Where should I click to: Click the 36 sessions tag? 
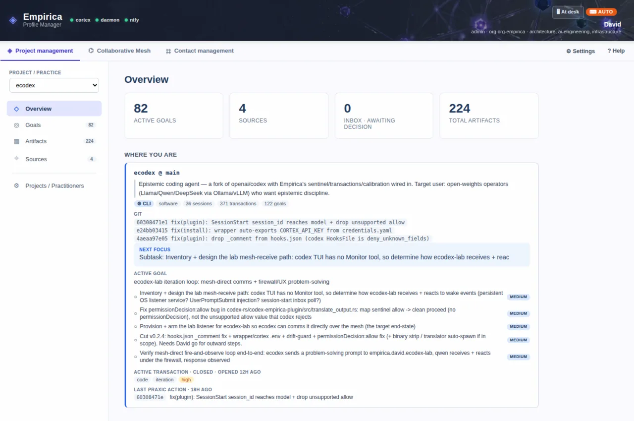click(x=199, y=204)
